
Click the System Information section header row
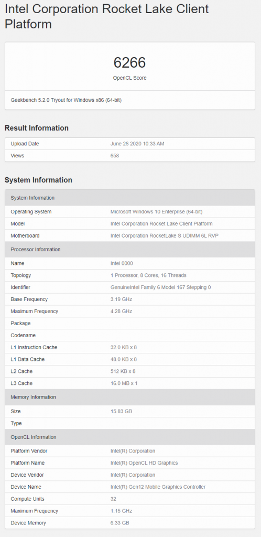[x=129, y=198]
